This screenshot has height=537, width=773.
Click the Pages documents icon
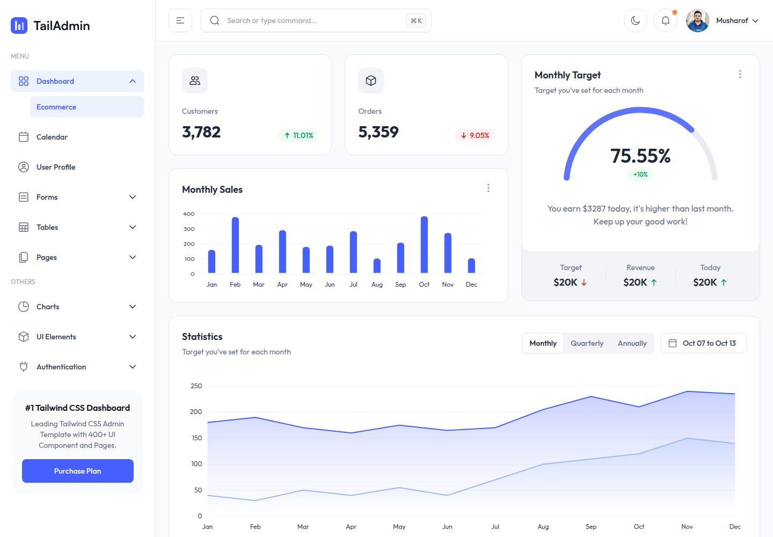(24, 257)
